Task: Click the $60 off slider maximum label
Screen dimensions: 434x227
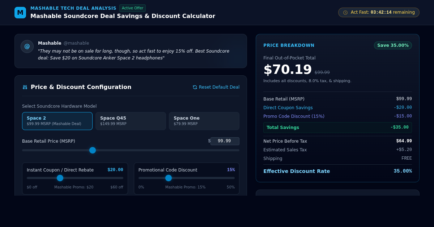Action: [x=117, y=187]
